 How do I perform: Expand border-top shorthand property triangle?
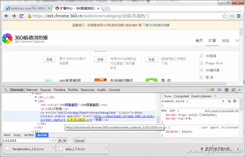[187, 119]
